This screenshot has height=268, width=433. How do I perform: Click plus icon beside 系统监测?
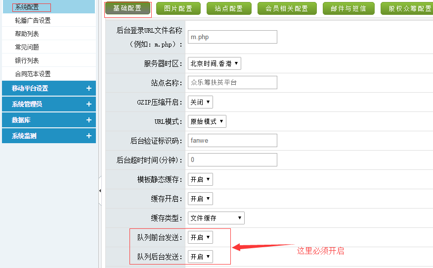pos(88,136)
